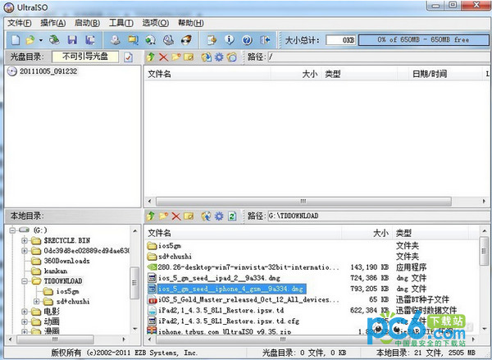
Task: Click the gear icon in local pane toolbar
Action: 219,216
